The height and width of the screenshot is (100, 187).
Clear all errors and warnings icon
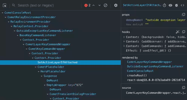click(x=106, y=5)
